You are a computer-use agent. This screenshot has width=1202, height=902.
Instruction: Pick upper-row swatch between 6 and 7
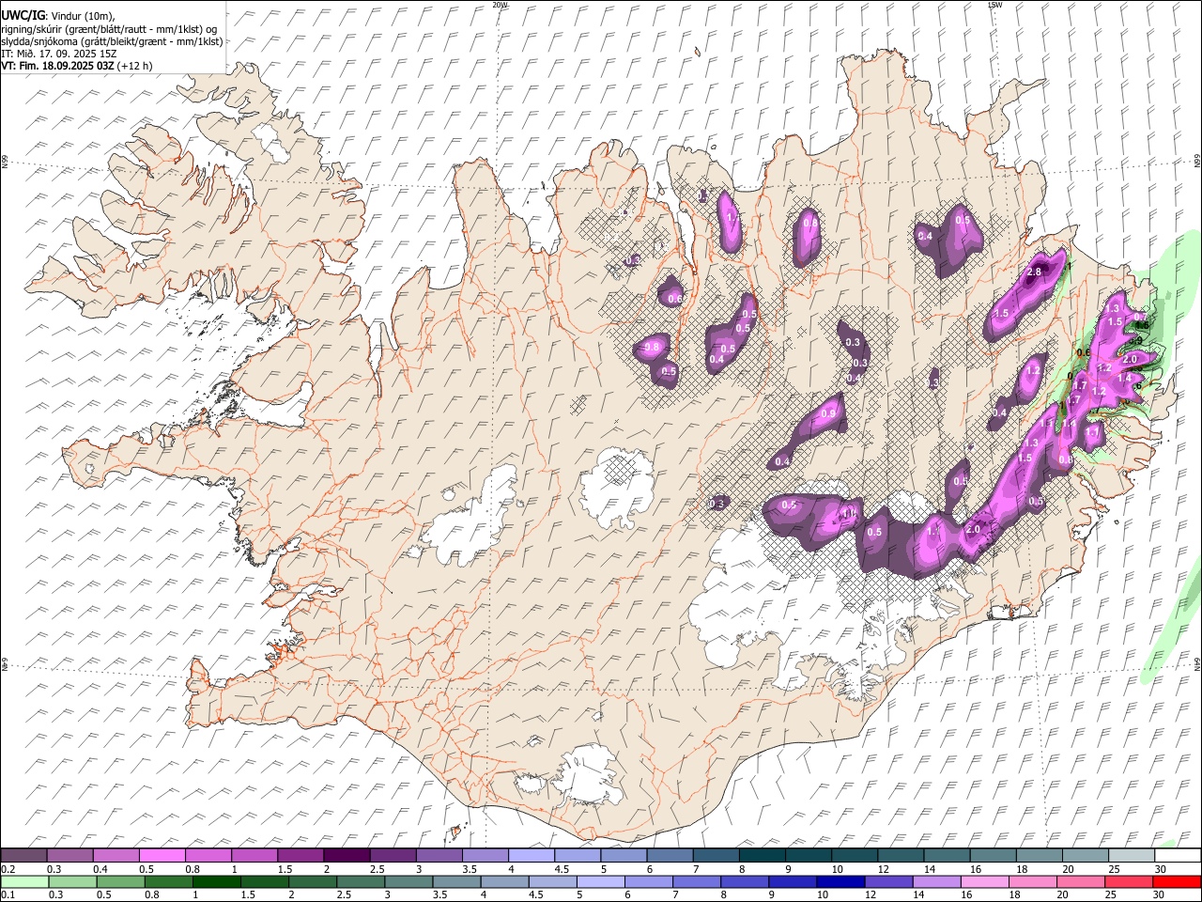point(670,856)
